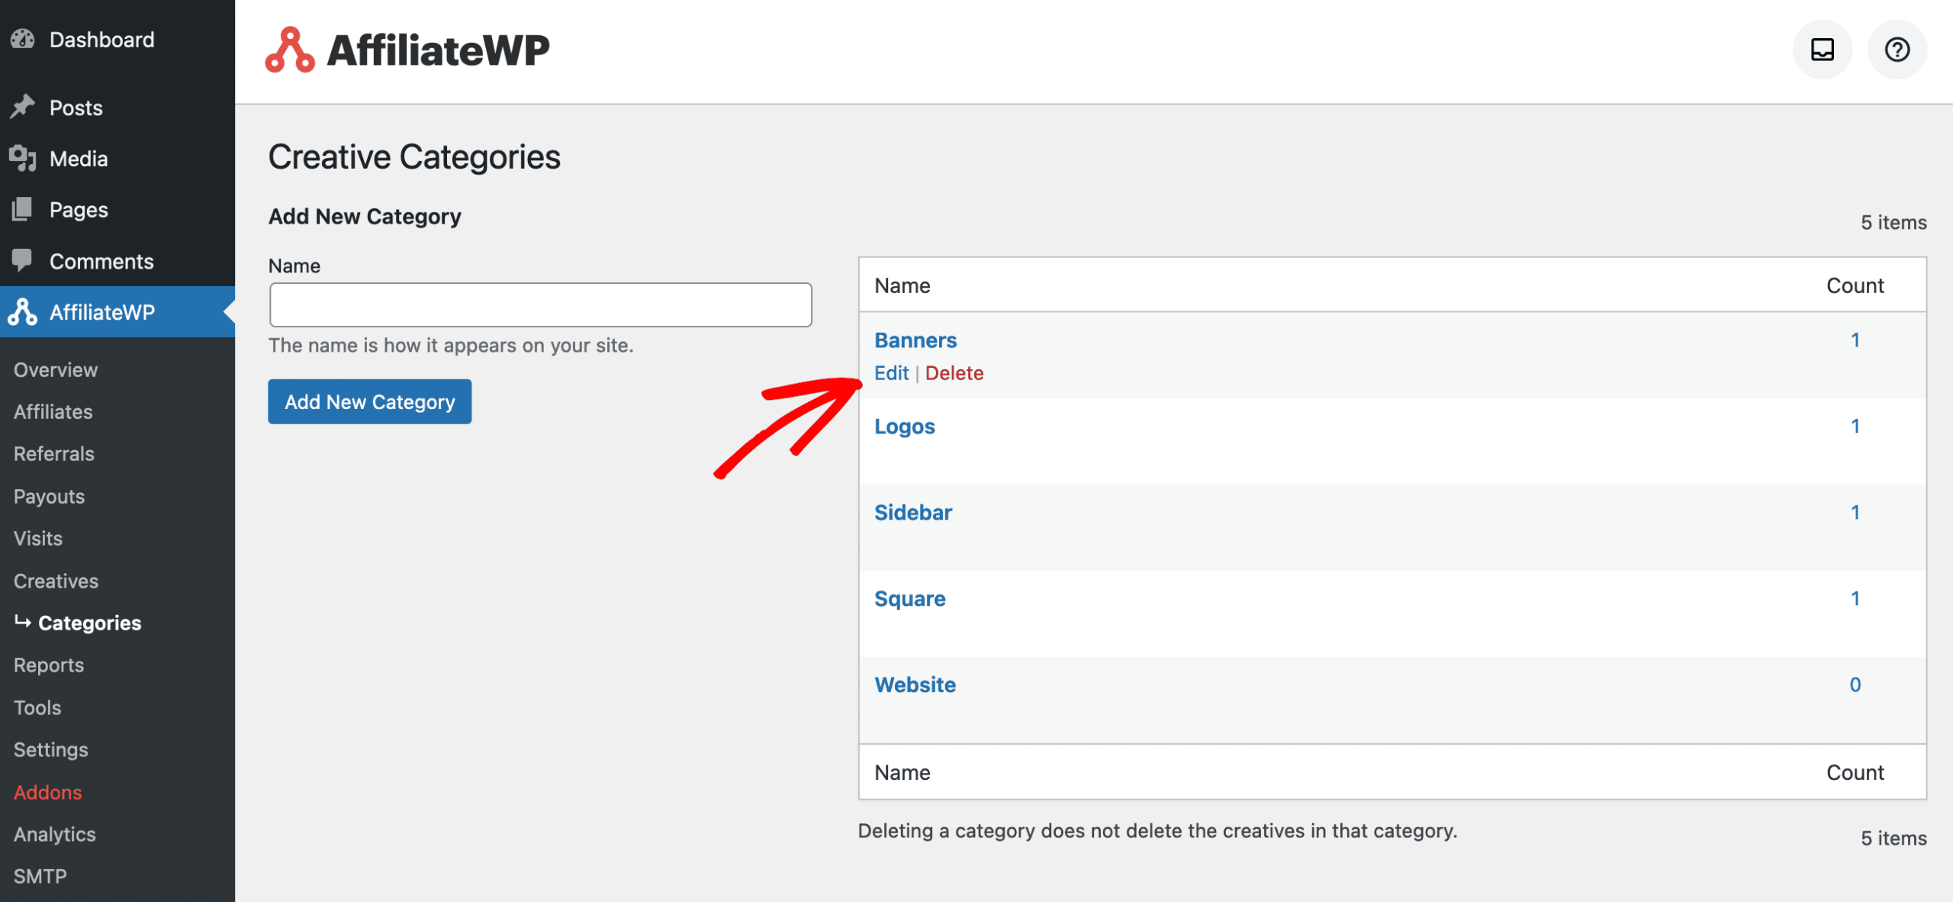This screenshot has height=902, width=1953.
Task: Click the Posts pushpin icon
Action: click(x=23, y=107)
